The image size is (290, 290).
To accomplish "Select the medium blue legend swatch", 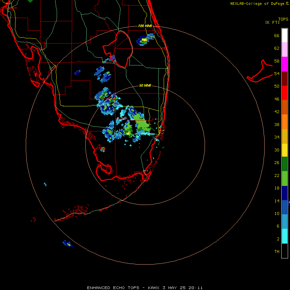I will pyautogui.click(x=285, y=207).
